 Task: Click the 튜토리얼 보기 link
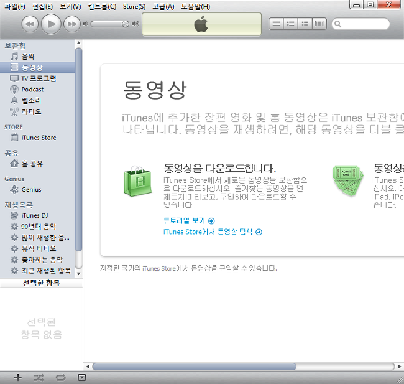(x=189, y=221)
